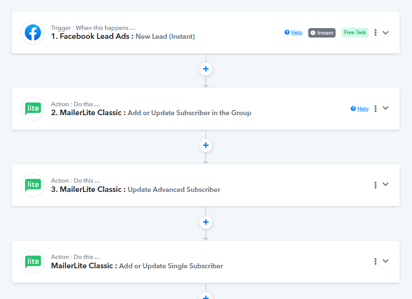
Task: Click title '1. Facebook Lead Ads : New Lead (Instant)'
Action: [x=123, y=37]
